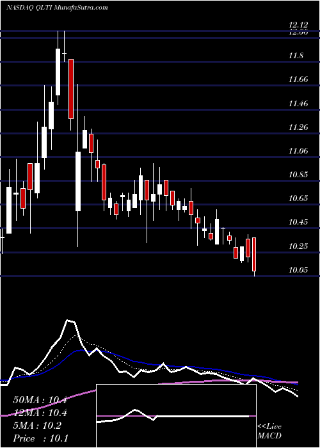Image resolution: width=320 pixels, height=448 pixels.
Task: Click the last red candlestick reaching 10.05
Action: point(254,254)
